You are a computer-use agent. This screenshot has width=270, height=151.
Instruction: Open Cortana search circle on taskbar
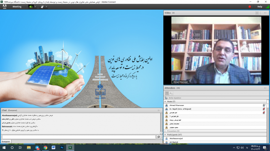[x=12, y=148]
